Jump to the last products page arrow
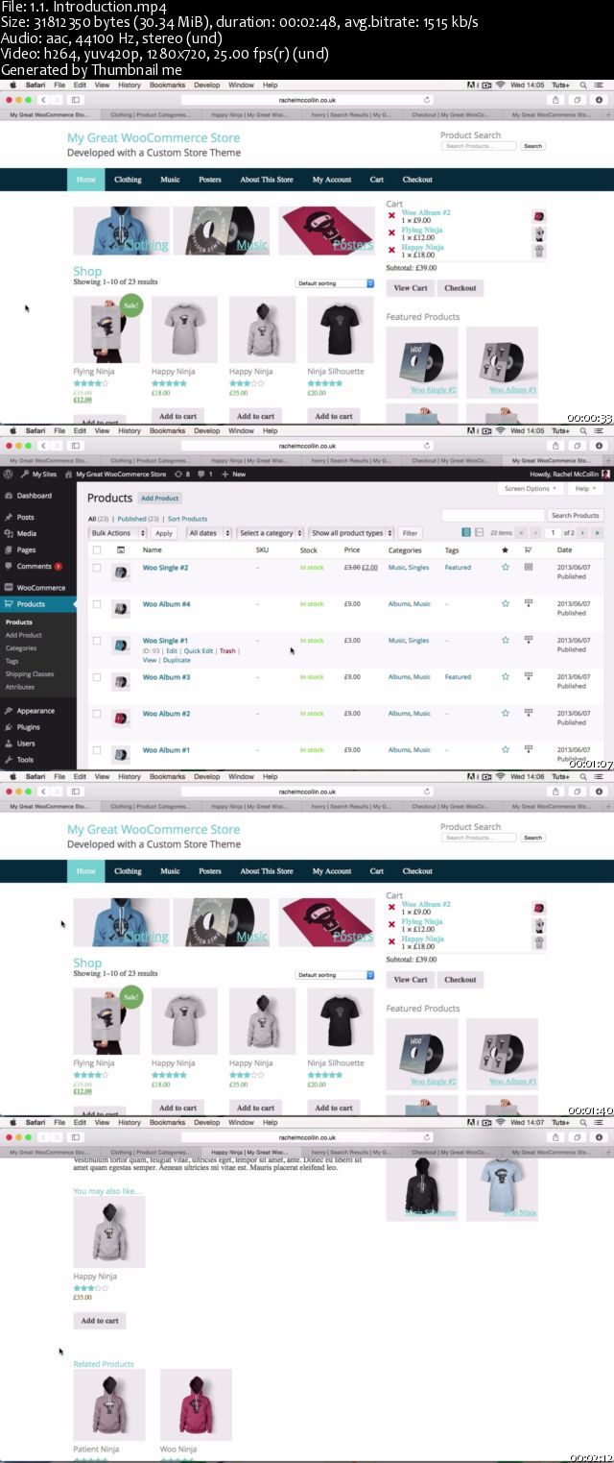614x1463 pixels. (x=597, y=533)
